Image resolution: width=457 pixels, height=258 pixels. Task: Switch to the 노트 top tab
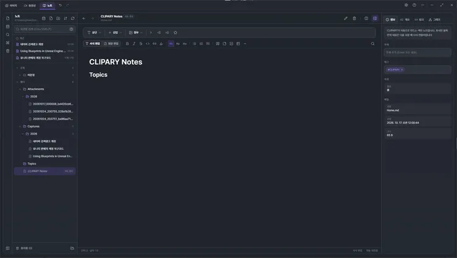(48, 5)
